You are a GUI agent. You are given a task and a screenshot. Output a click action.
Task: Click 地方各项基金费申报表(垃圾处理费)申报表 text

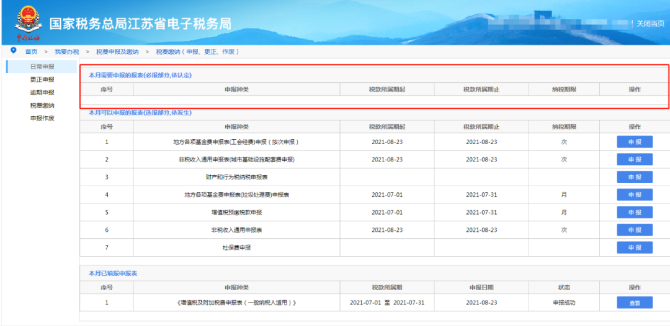[x=237, y=195]
